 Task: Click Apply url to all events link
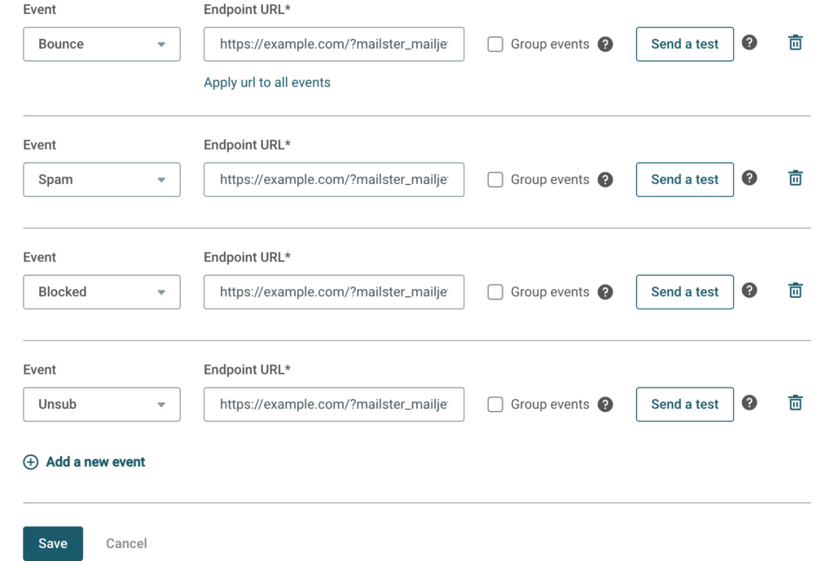coord(267,82)
